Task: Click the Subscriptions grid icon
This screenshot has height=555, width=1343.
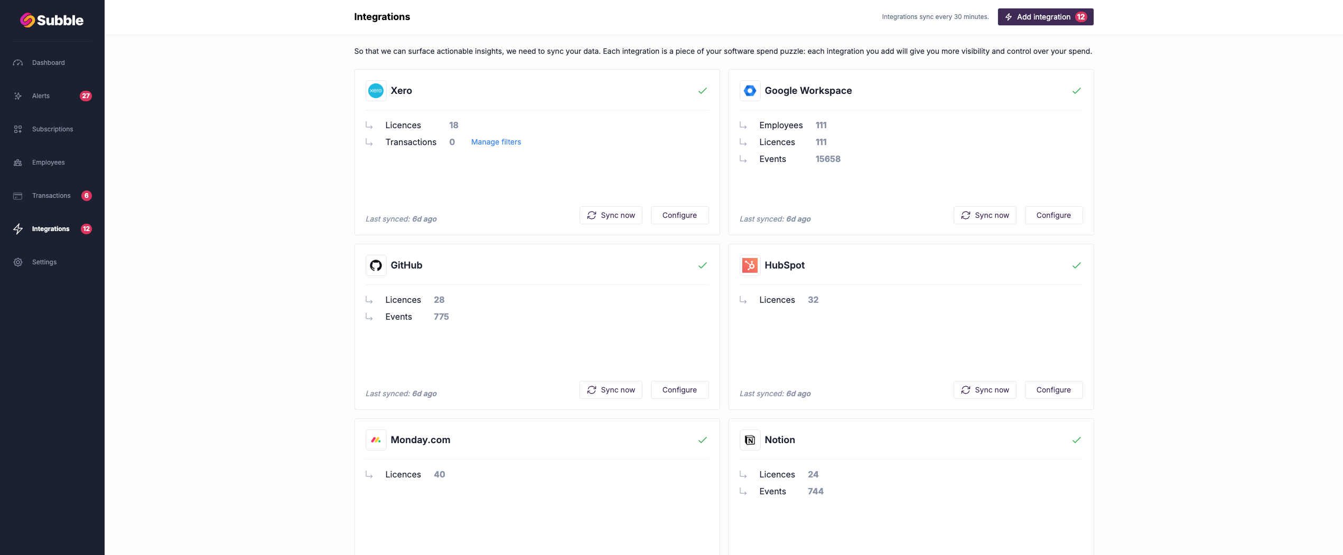Action: (18, 129)
